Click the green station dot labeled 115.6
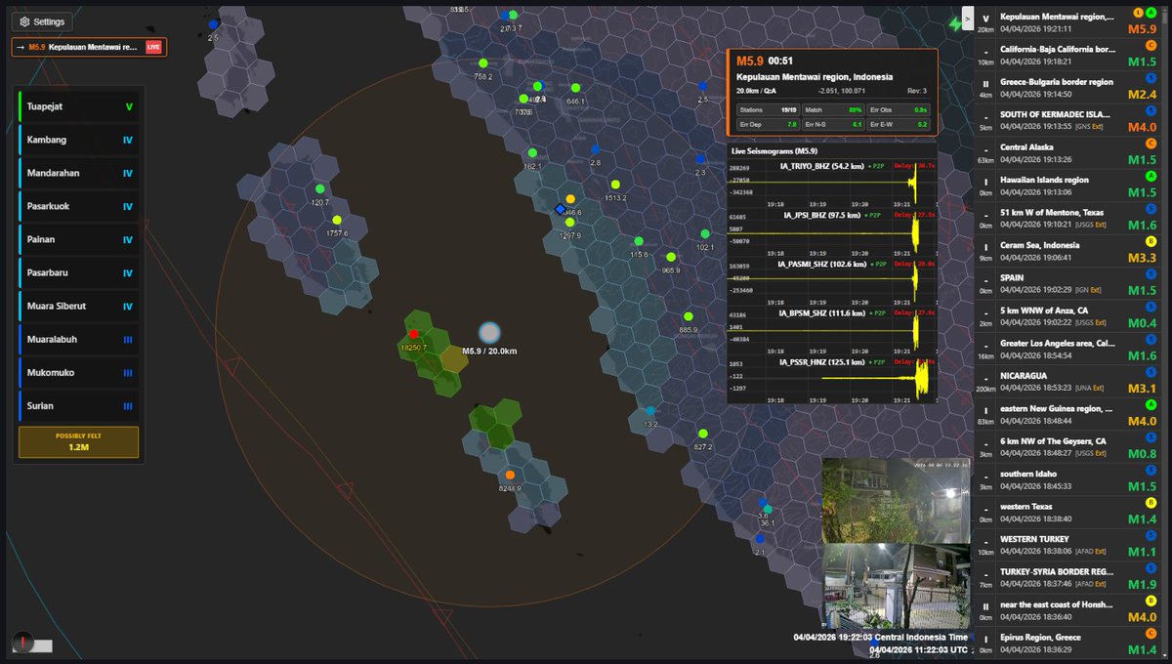This screenshot has height=664, width=1172. (x=639, y=241)
